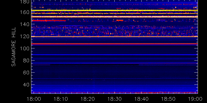Click the 160 frequency axis label

coord(25,12)
